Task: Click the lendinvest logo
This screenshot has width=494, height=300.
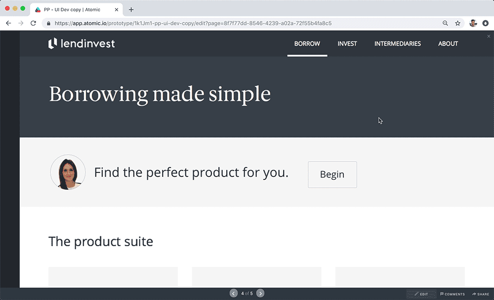Action: 82,43
